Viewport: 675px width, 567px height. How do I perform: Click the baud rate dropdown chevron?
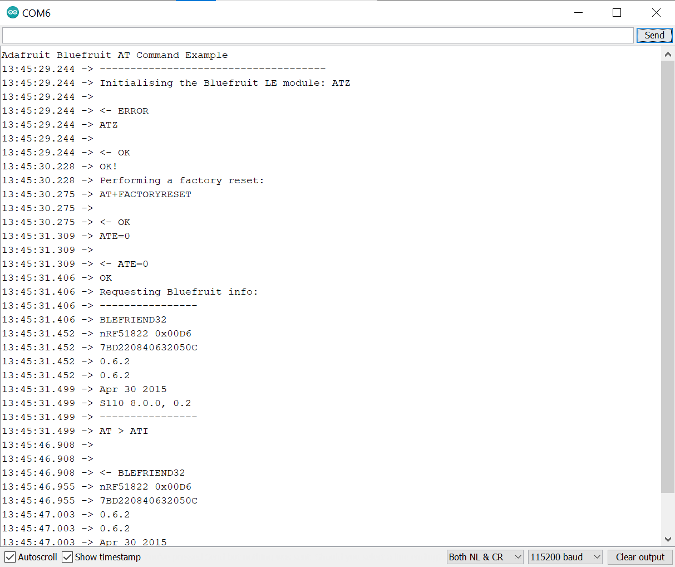click(x=597, y=557)
